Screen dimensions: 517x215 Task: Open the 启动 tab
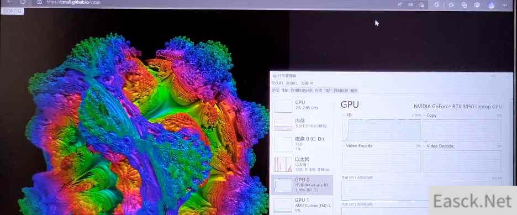[318, 90]
